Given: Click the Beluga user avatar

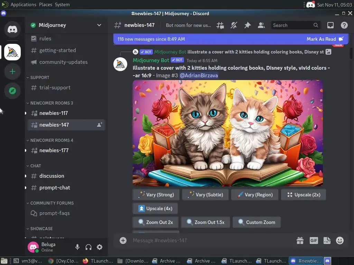Looking at the screenshot, I should click(33, 247).
